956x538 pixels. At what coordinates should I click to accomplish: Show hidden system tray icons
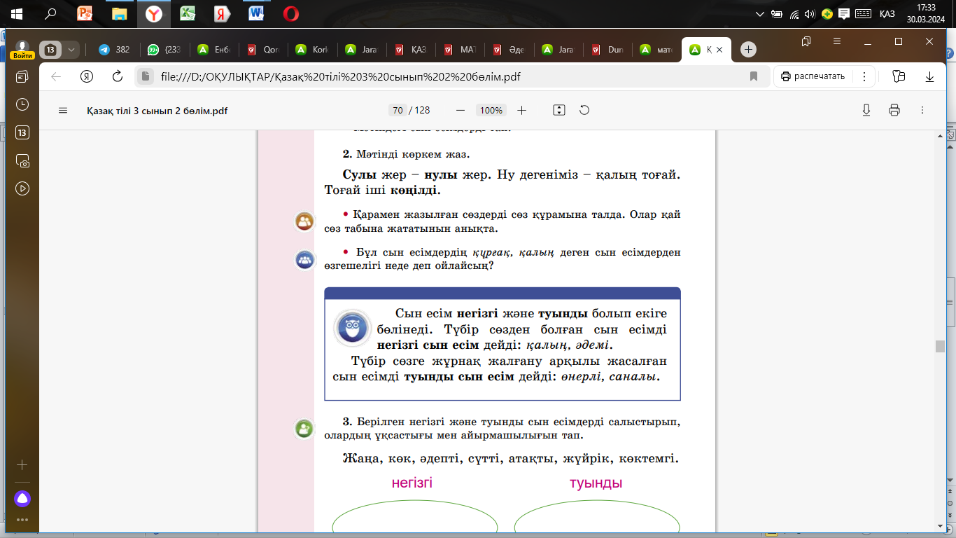761,14
